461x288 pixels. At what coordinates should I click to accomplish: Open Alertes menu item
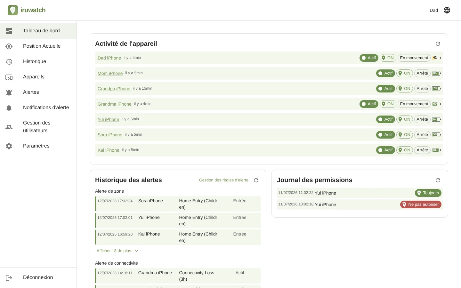coord(38,92)
